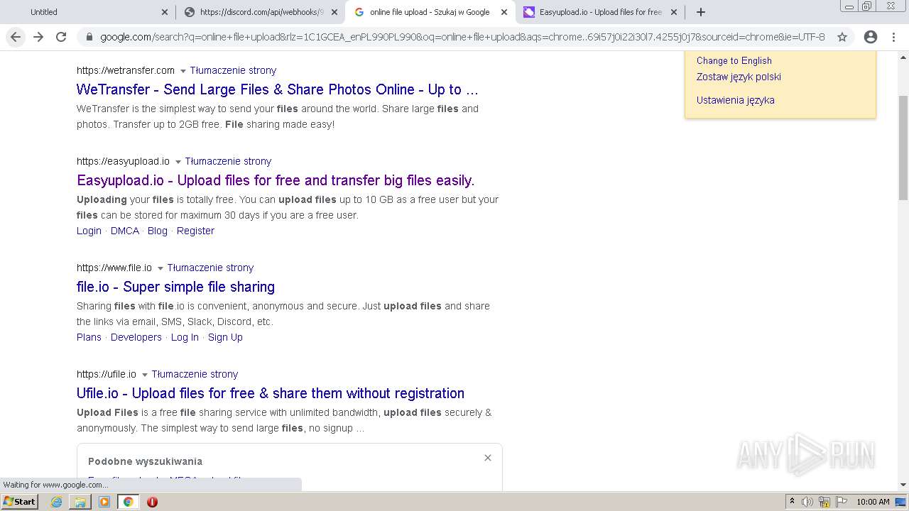Close the discord webhooks tab
The width and height of the screenshot is (909, 511).
tap(334, 12)
